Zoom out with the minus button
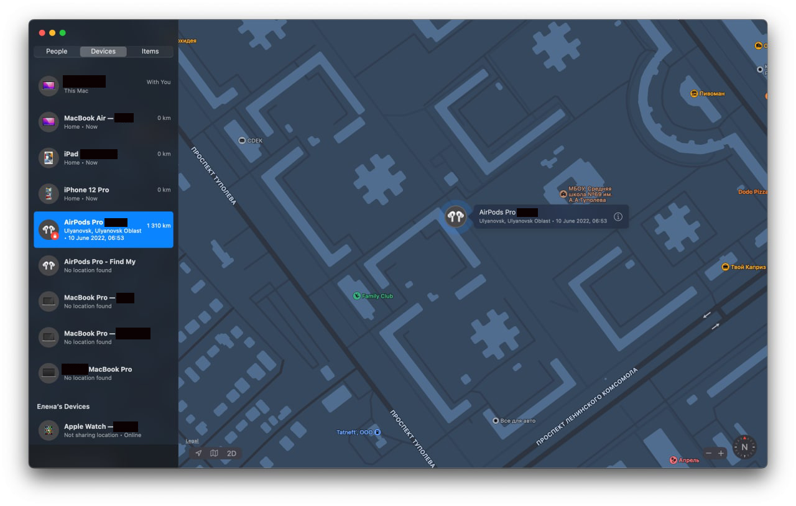This screenshot has height=506, width=796. [x=708, y=453]
